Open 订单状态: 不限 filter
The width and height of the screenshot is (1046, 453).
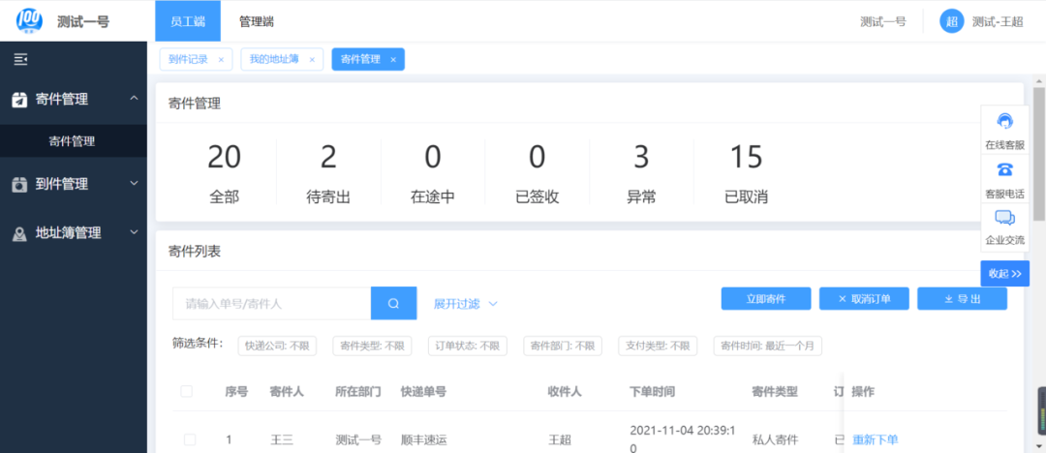(467, 347)
